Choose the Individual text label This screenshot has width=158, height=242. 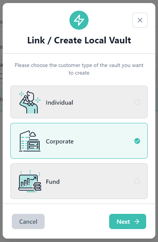click(x=60, y=103)
